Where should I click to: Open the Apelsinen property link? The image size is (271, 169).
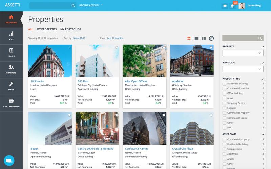(178, 81)
